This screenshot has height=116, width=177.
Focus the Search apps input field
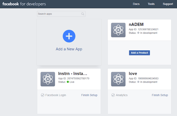point(59,14)
